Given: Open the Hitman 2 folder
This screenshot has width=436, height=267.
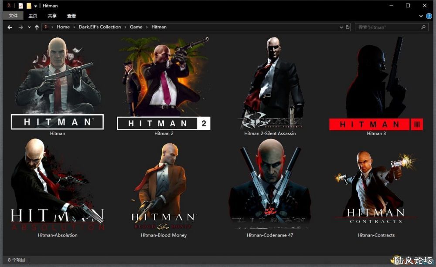Looking at the screenshot, I should click(163, 83).
